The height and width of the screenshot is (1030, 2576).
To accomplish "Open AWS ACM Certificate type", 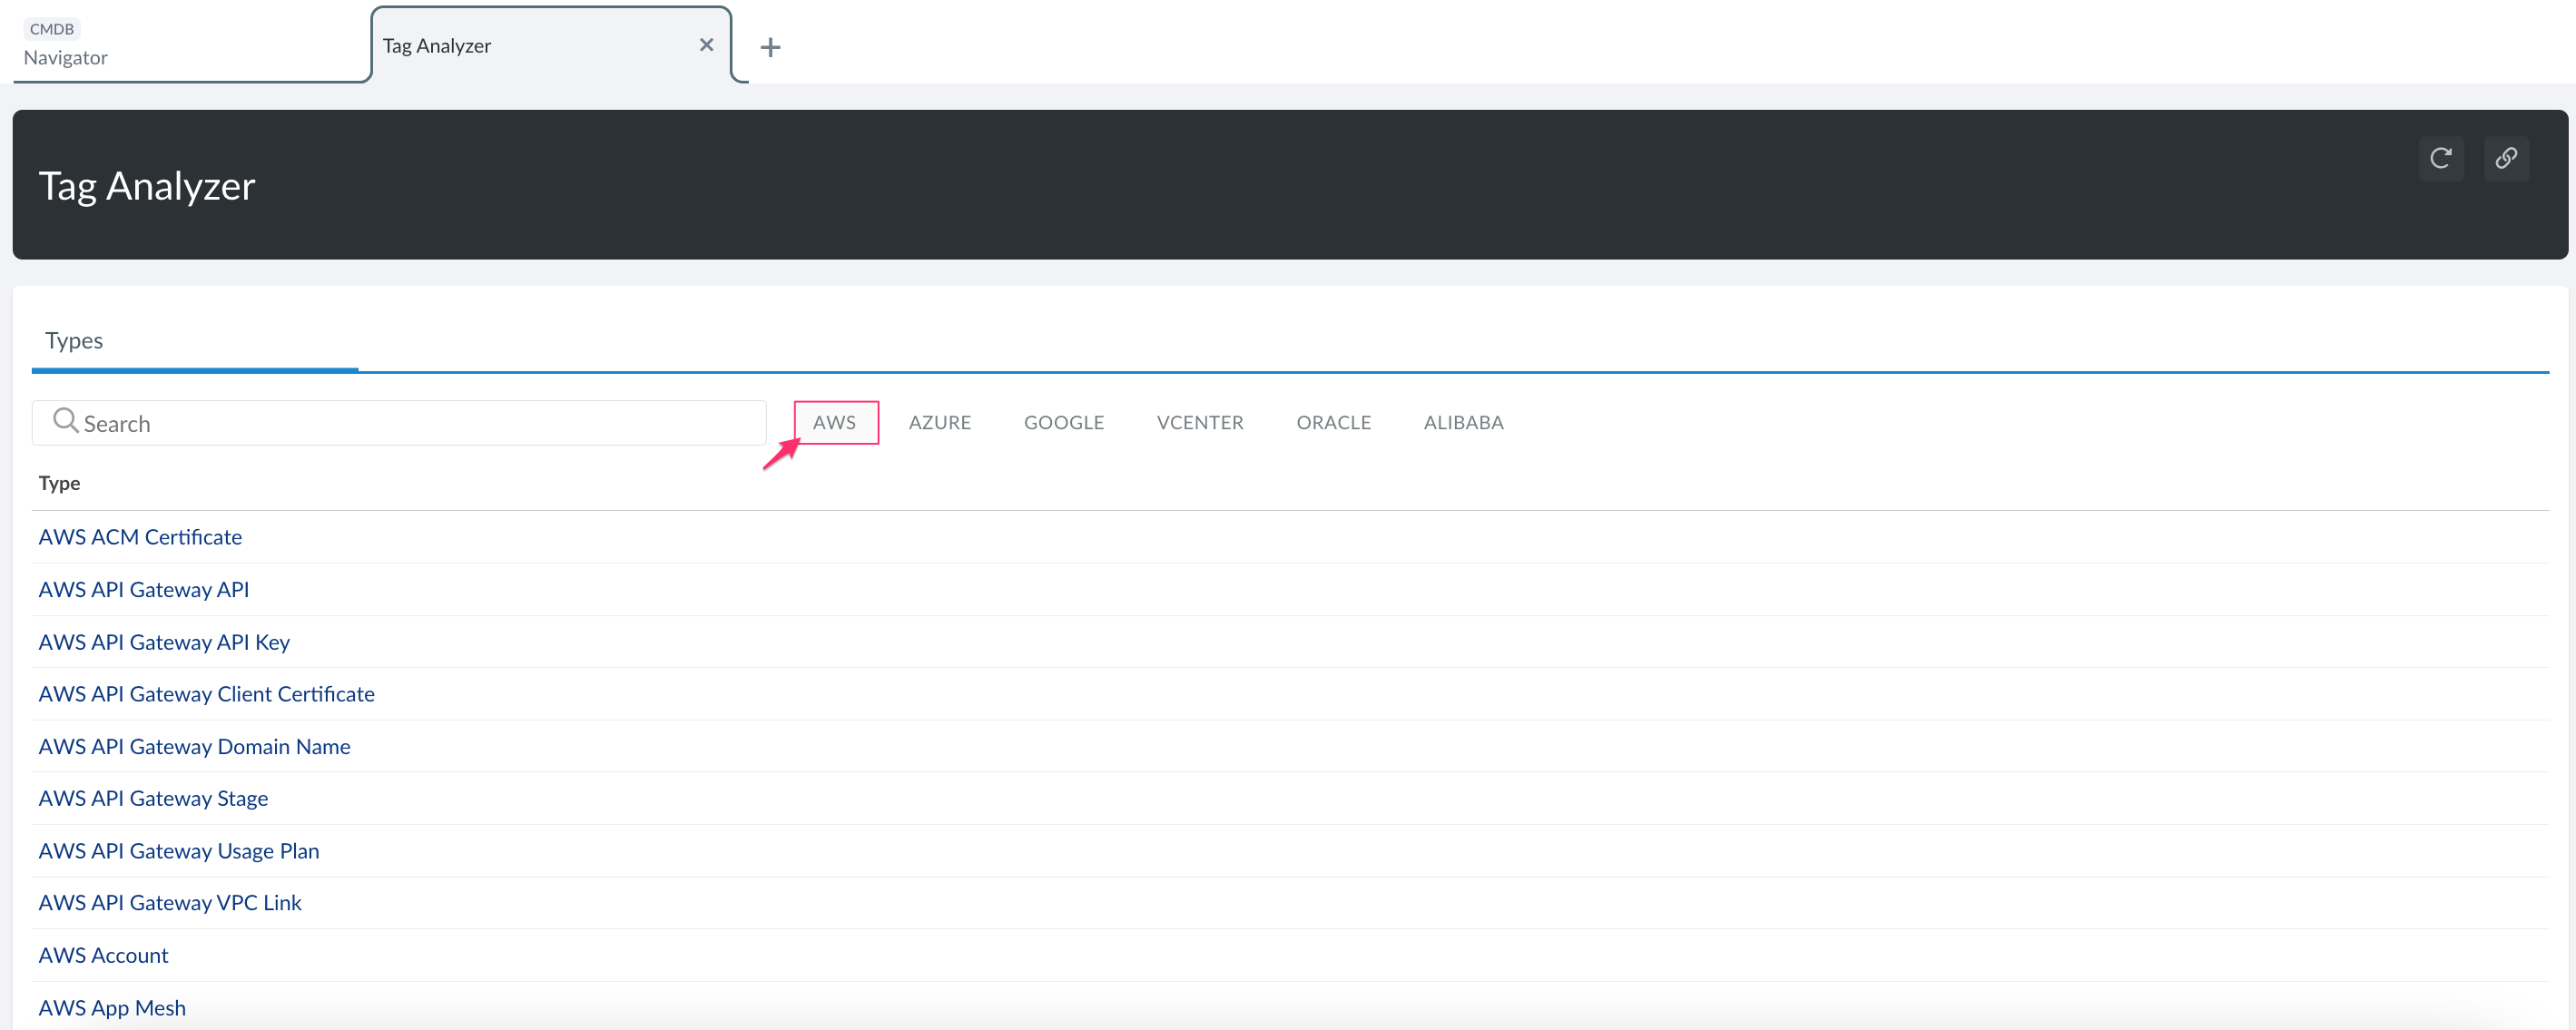I will coord(140,536).
